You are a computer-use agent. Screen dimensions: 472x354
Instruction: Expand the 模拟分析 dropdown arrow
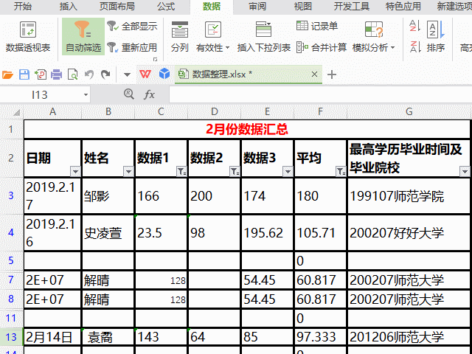pyautogui.click(x=392, y=47)
